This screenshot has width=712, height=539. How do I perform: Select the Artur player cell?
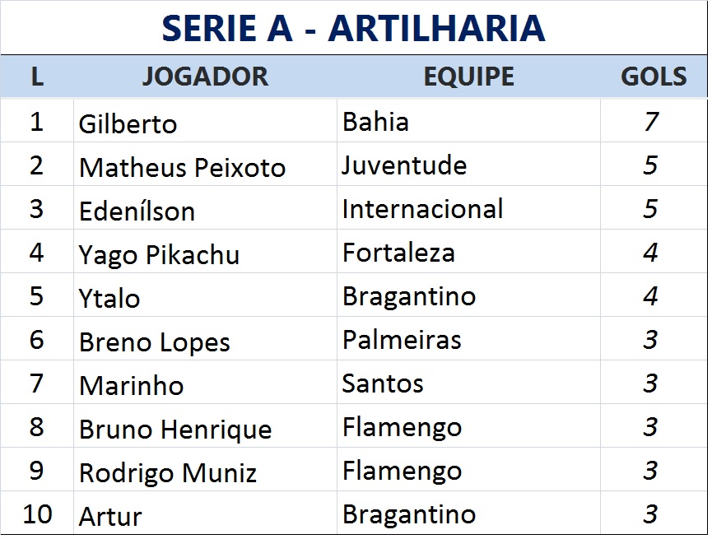(x=205, y=513)
